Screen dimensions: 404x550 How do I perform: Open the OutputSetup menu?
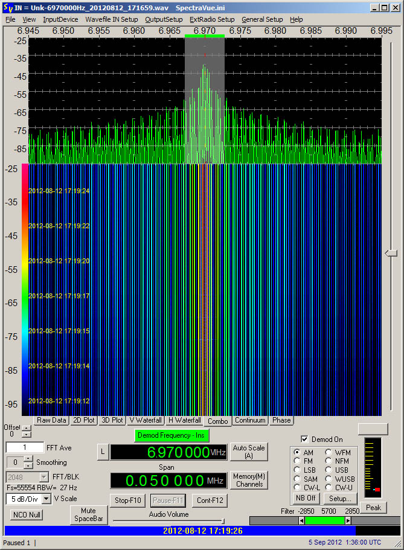(164, 19)
